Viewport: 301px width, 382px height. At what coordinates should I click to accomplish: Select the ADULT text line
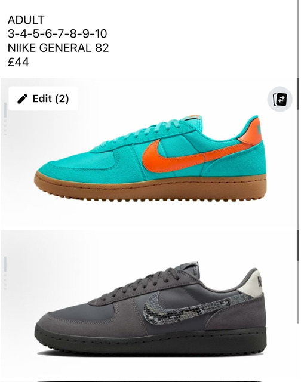coord(26,20)
